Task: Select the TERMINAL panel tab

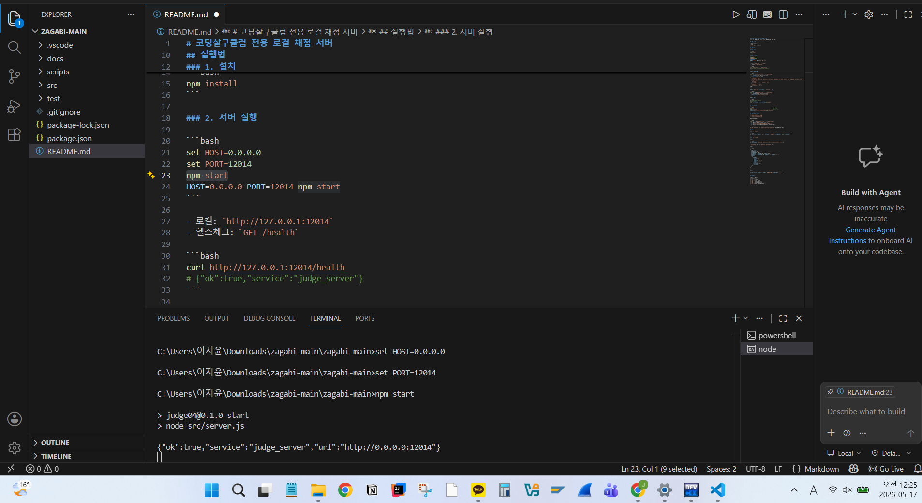Action: [325, 318]
